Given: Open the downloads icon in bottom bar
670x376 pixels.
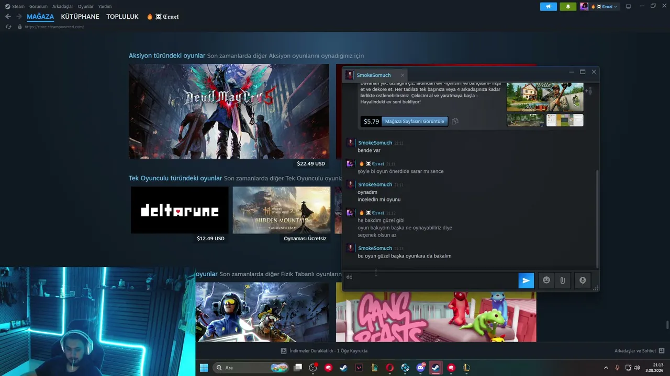Looking at the screenshot, I should 284,351.
